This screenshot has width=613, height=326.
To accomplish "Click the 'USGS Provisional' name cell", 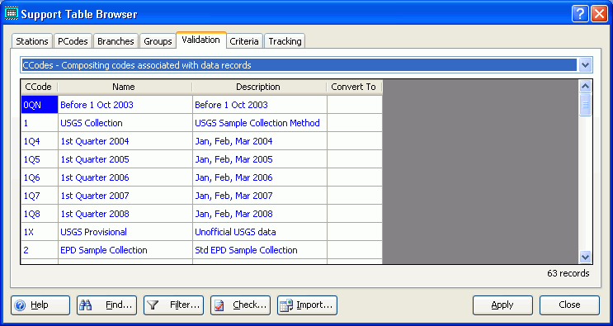I will pos(125,232).
